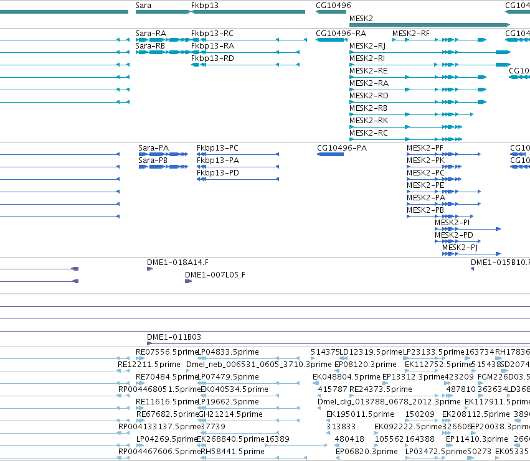
Task: Click the CG10496-RA transcript label
Action: [x=341, y=34]
